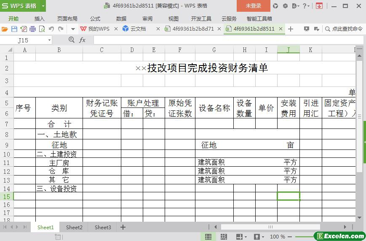Click the zoom-out minus button beside 100 %
Viewport: 366px width, 241px height.
291,237
